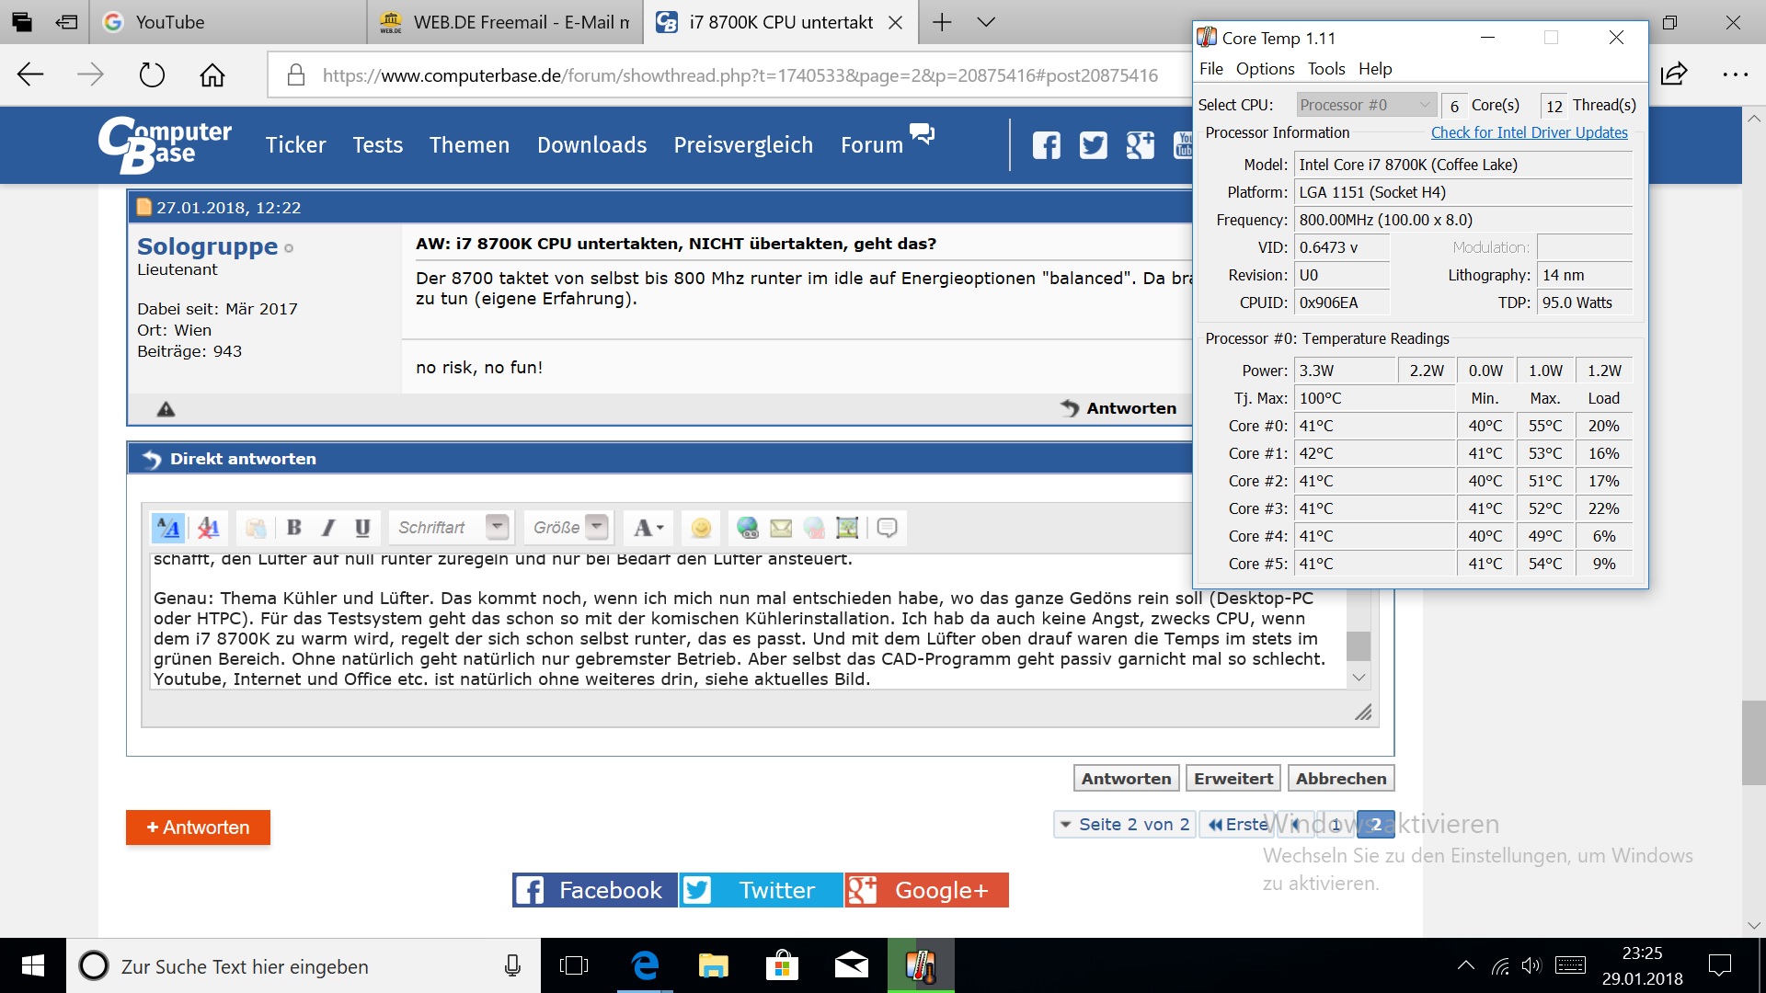Expand the Seite 2 von 2 dropdown

tap(1124, 825)
